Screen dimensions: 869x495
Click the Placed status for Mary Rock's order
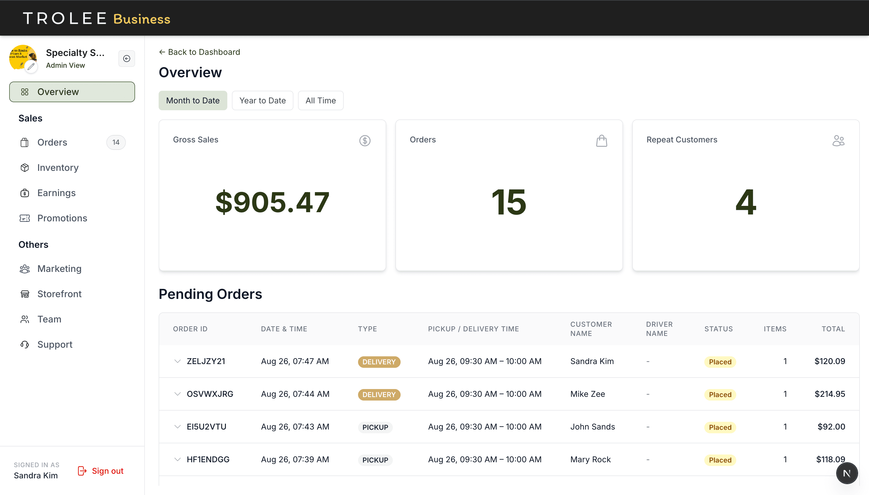click(720, 460)
